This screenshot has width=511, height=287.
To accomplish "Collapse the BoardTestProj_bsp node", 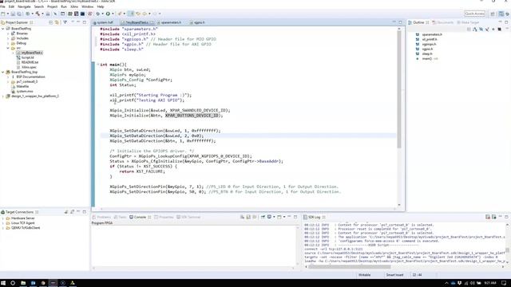I will (x=3, y=72).
